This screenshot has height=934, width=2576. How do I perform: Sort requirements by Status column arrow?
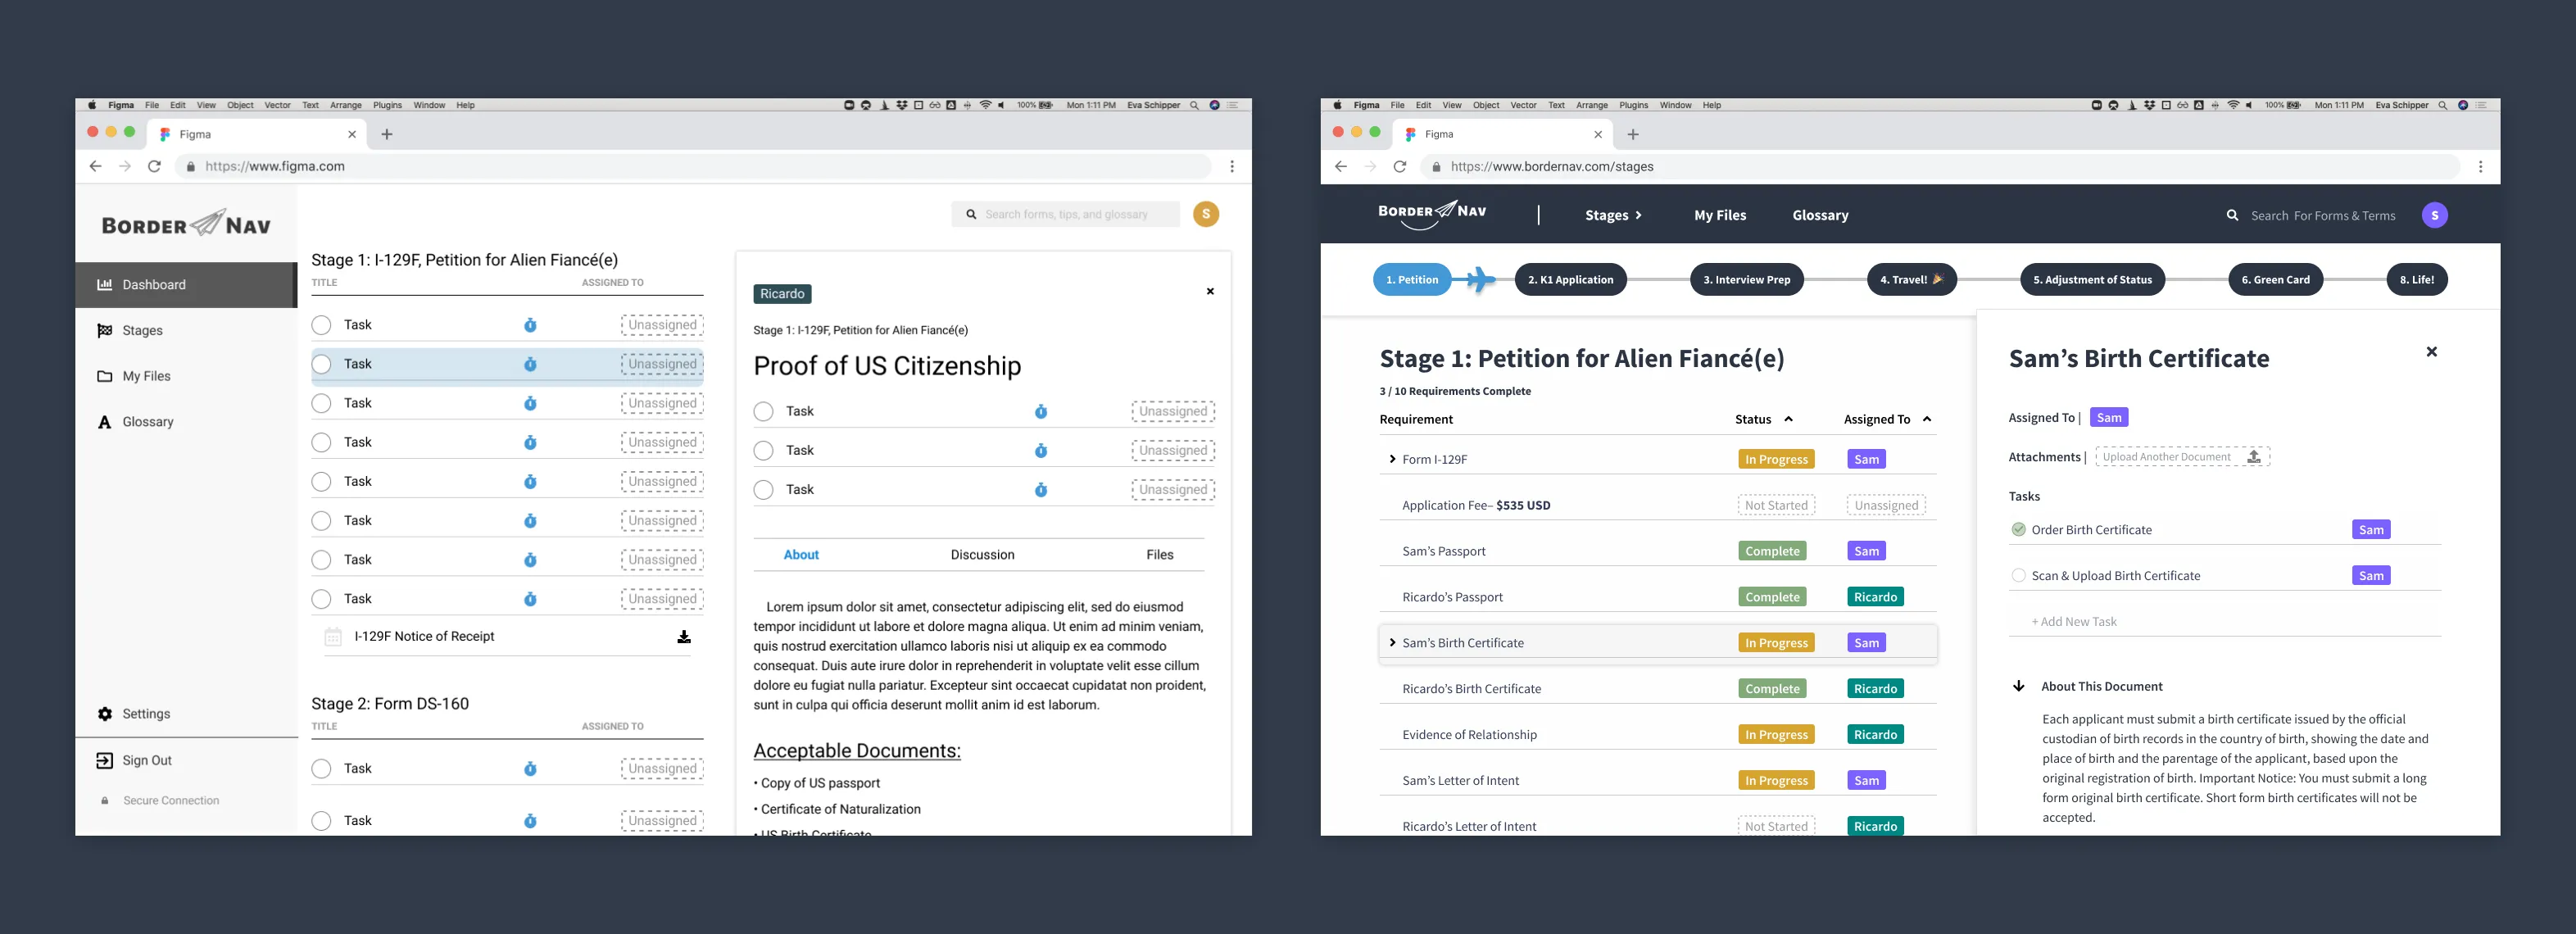click(x=1789, y=419)
